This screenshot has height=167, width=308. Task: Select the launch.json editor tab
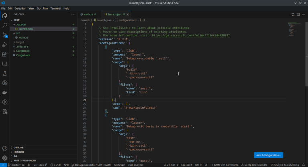tap(115, 14)
